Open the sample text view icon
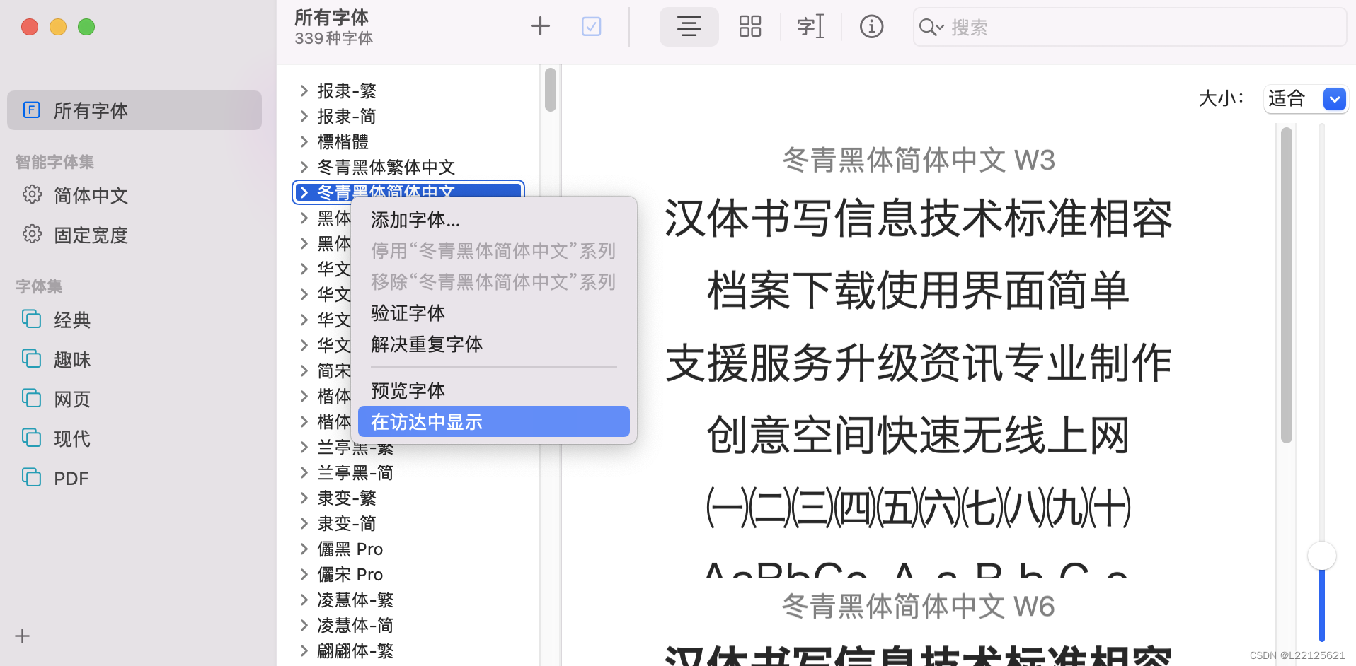This screenshot has height=666, width=1356. point(810,26)
